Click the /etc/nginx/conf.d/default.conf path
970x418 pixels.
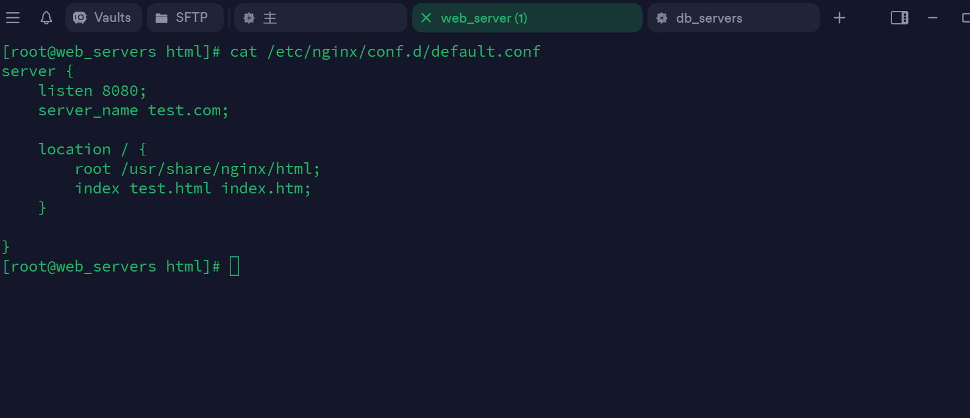tap(404, 52)
